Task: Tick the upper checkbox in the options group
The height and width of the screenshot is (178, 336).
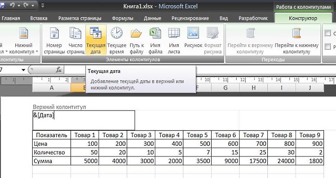Action: point(328,33)
